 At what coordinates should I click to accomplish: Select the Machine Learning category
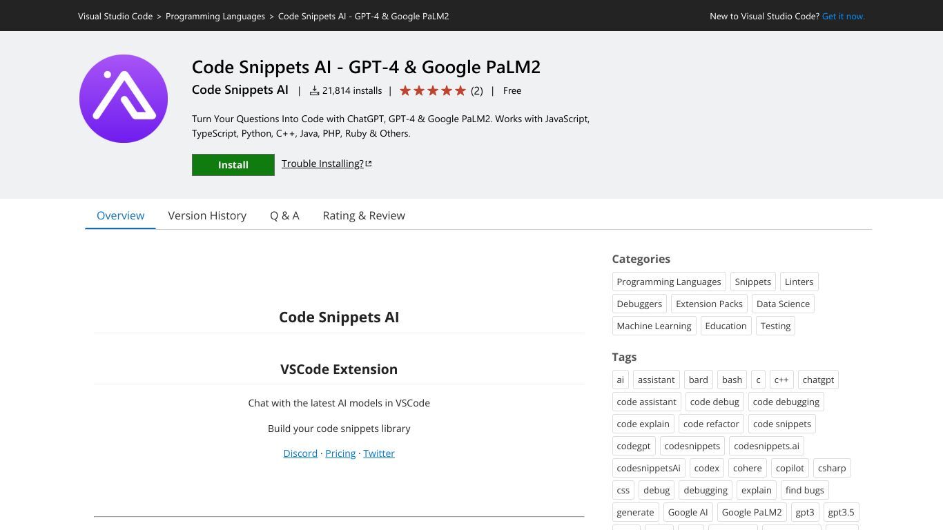654,326
